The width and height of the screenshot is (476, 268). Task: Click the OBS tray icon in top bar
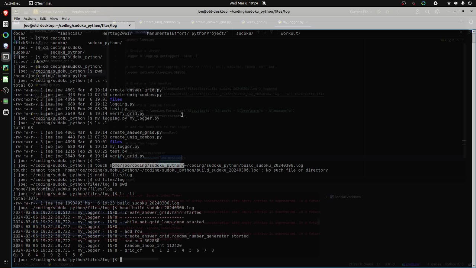click(x=403, y=3)
